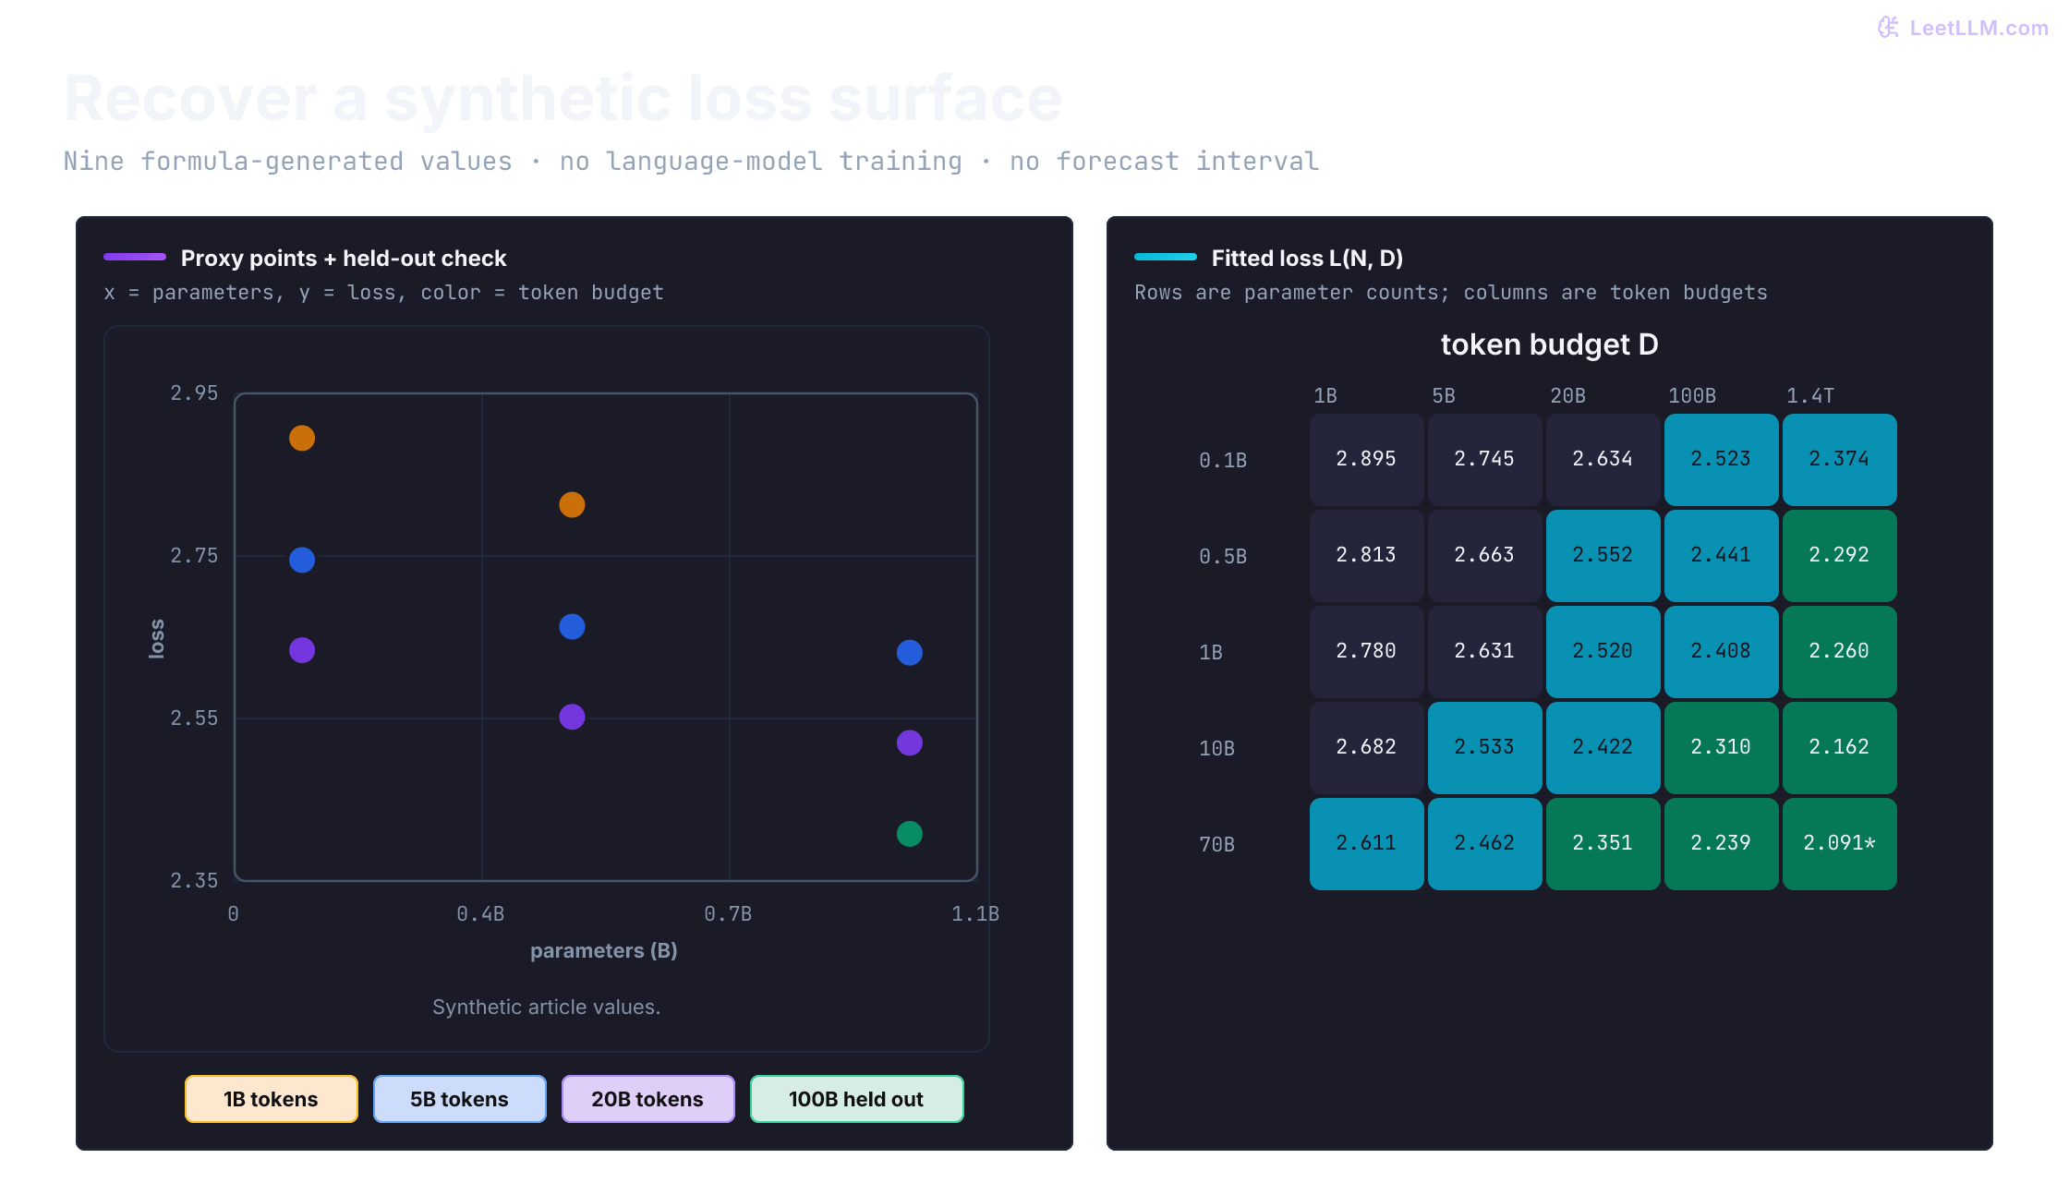Click heatmap cell 2.611
Image resolution: width=2069 pixels, height=1195 pixels.
pyautogui.click(x=1367, y=844)
